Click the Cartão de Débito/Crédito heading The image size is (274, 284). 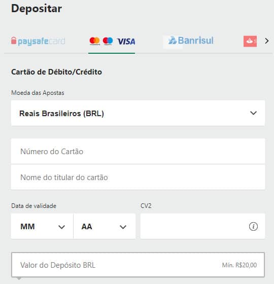(56, 72)
